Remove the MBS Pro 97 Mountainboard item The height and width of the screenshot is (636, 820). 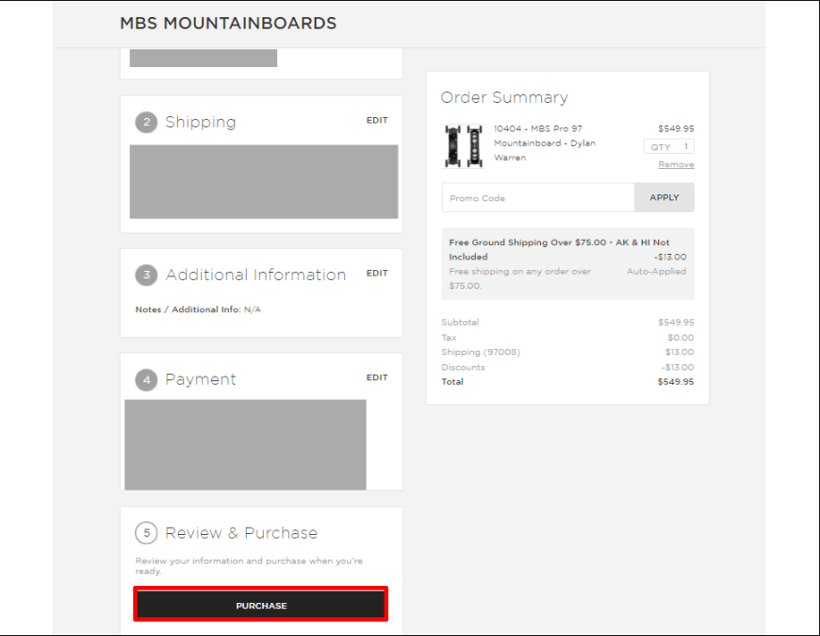pyautogui.click(x=676, y=164)
